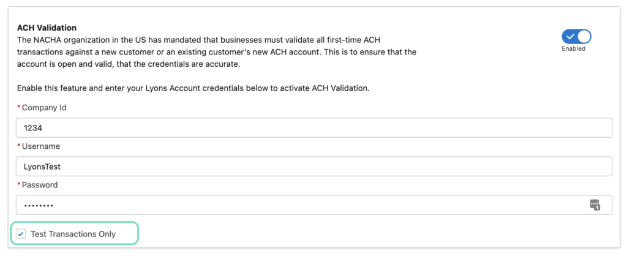Click the "ACH Validation" section heading
The width and height of the screenshot is (627, 256).
click(47, 28)
